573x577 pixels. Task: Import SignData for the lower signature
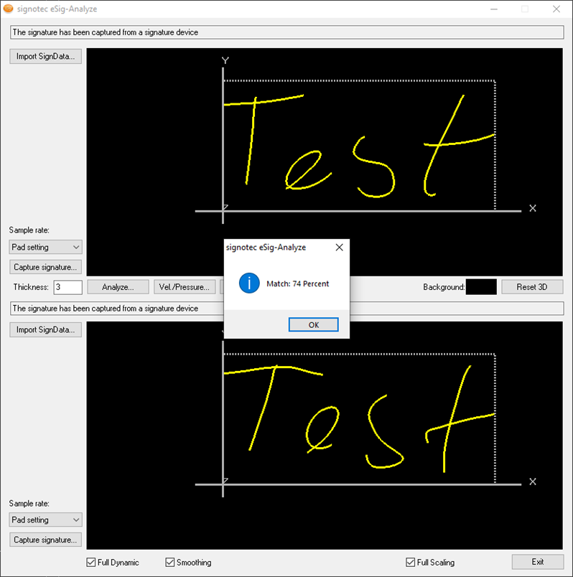(45, 329)
